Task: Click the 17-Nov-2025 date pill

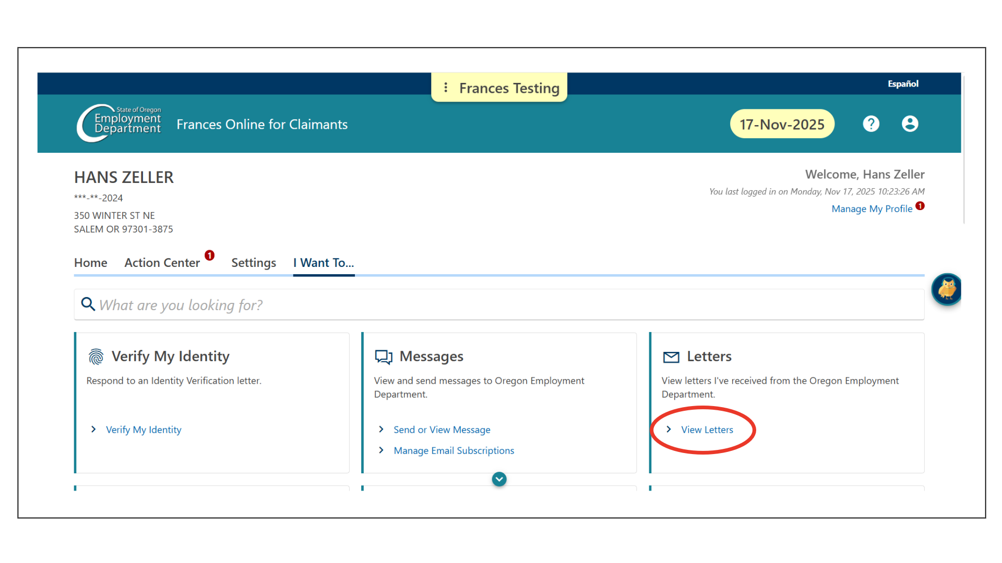Action: coord(782,124)
